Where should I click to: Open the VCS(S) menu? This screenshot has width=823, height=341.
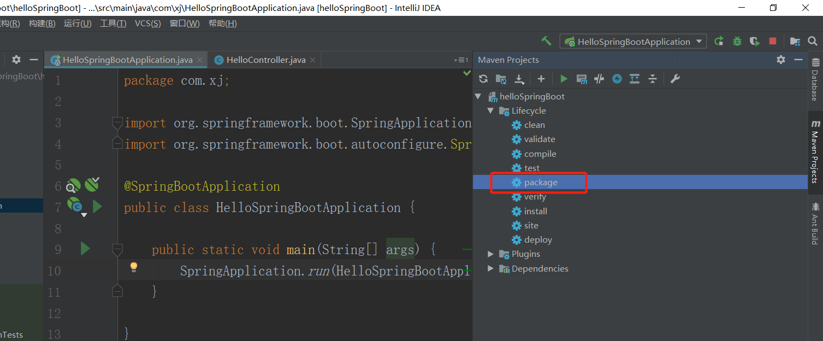click(x=147, y=23)
